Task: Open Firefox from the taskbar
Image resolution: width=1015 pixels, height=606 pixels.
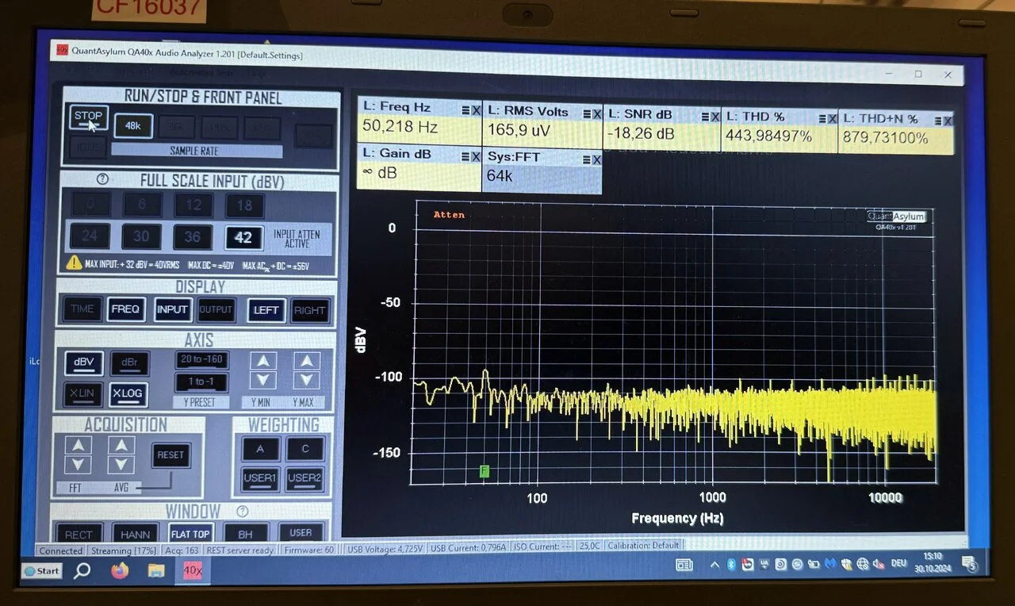Action: (120, 570)
